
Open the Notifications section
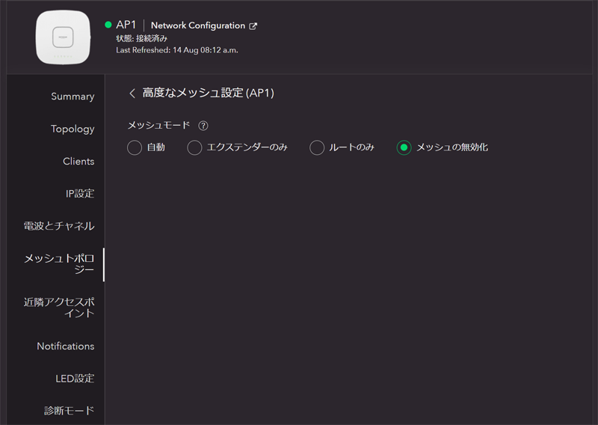click(66, 346)
